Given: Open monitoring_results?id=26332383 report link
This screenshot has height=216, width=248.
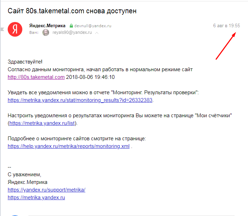Looking at the screenshot, I should click(80, 100).
